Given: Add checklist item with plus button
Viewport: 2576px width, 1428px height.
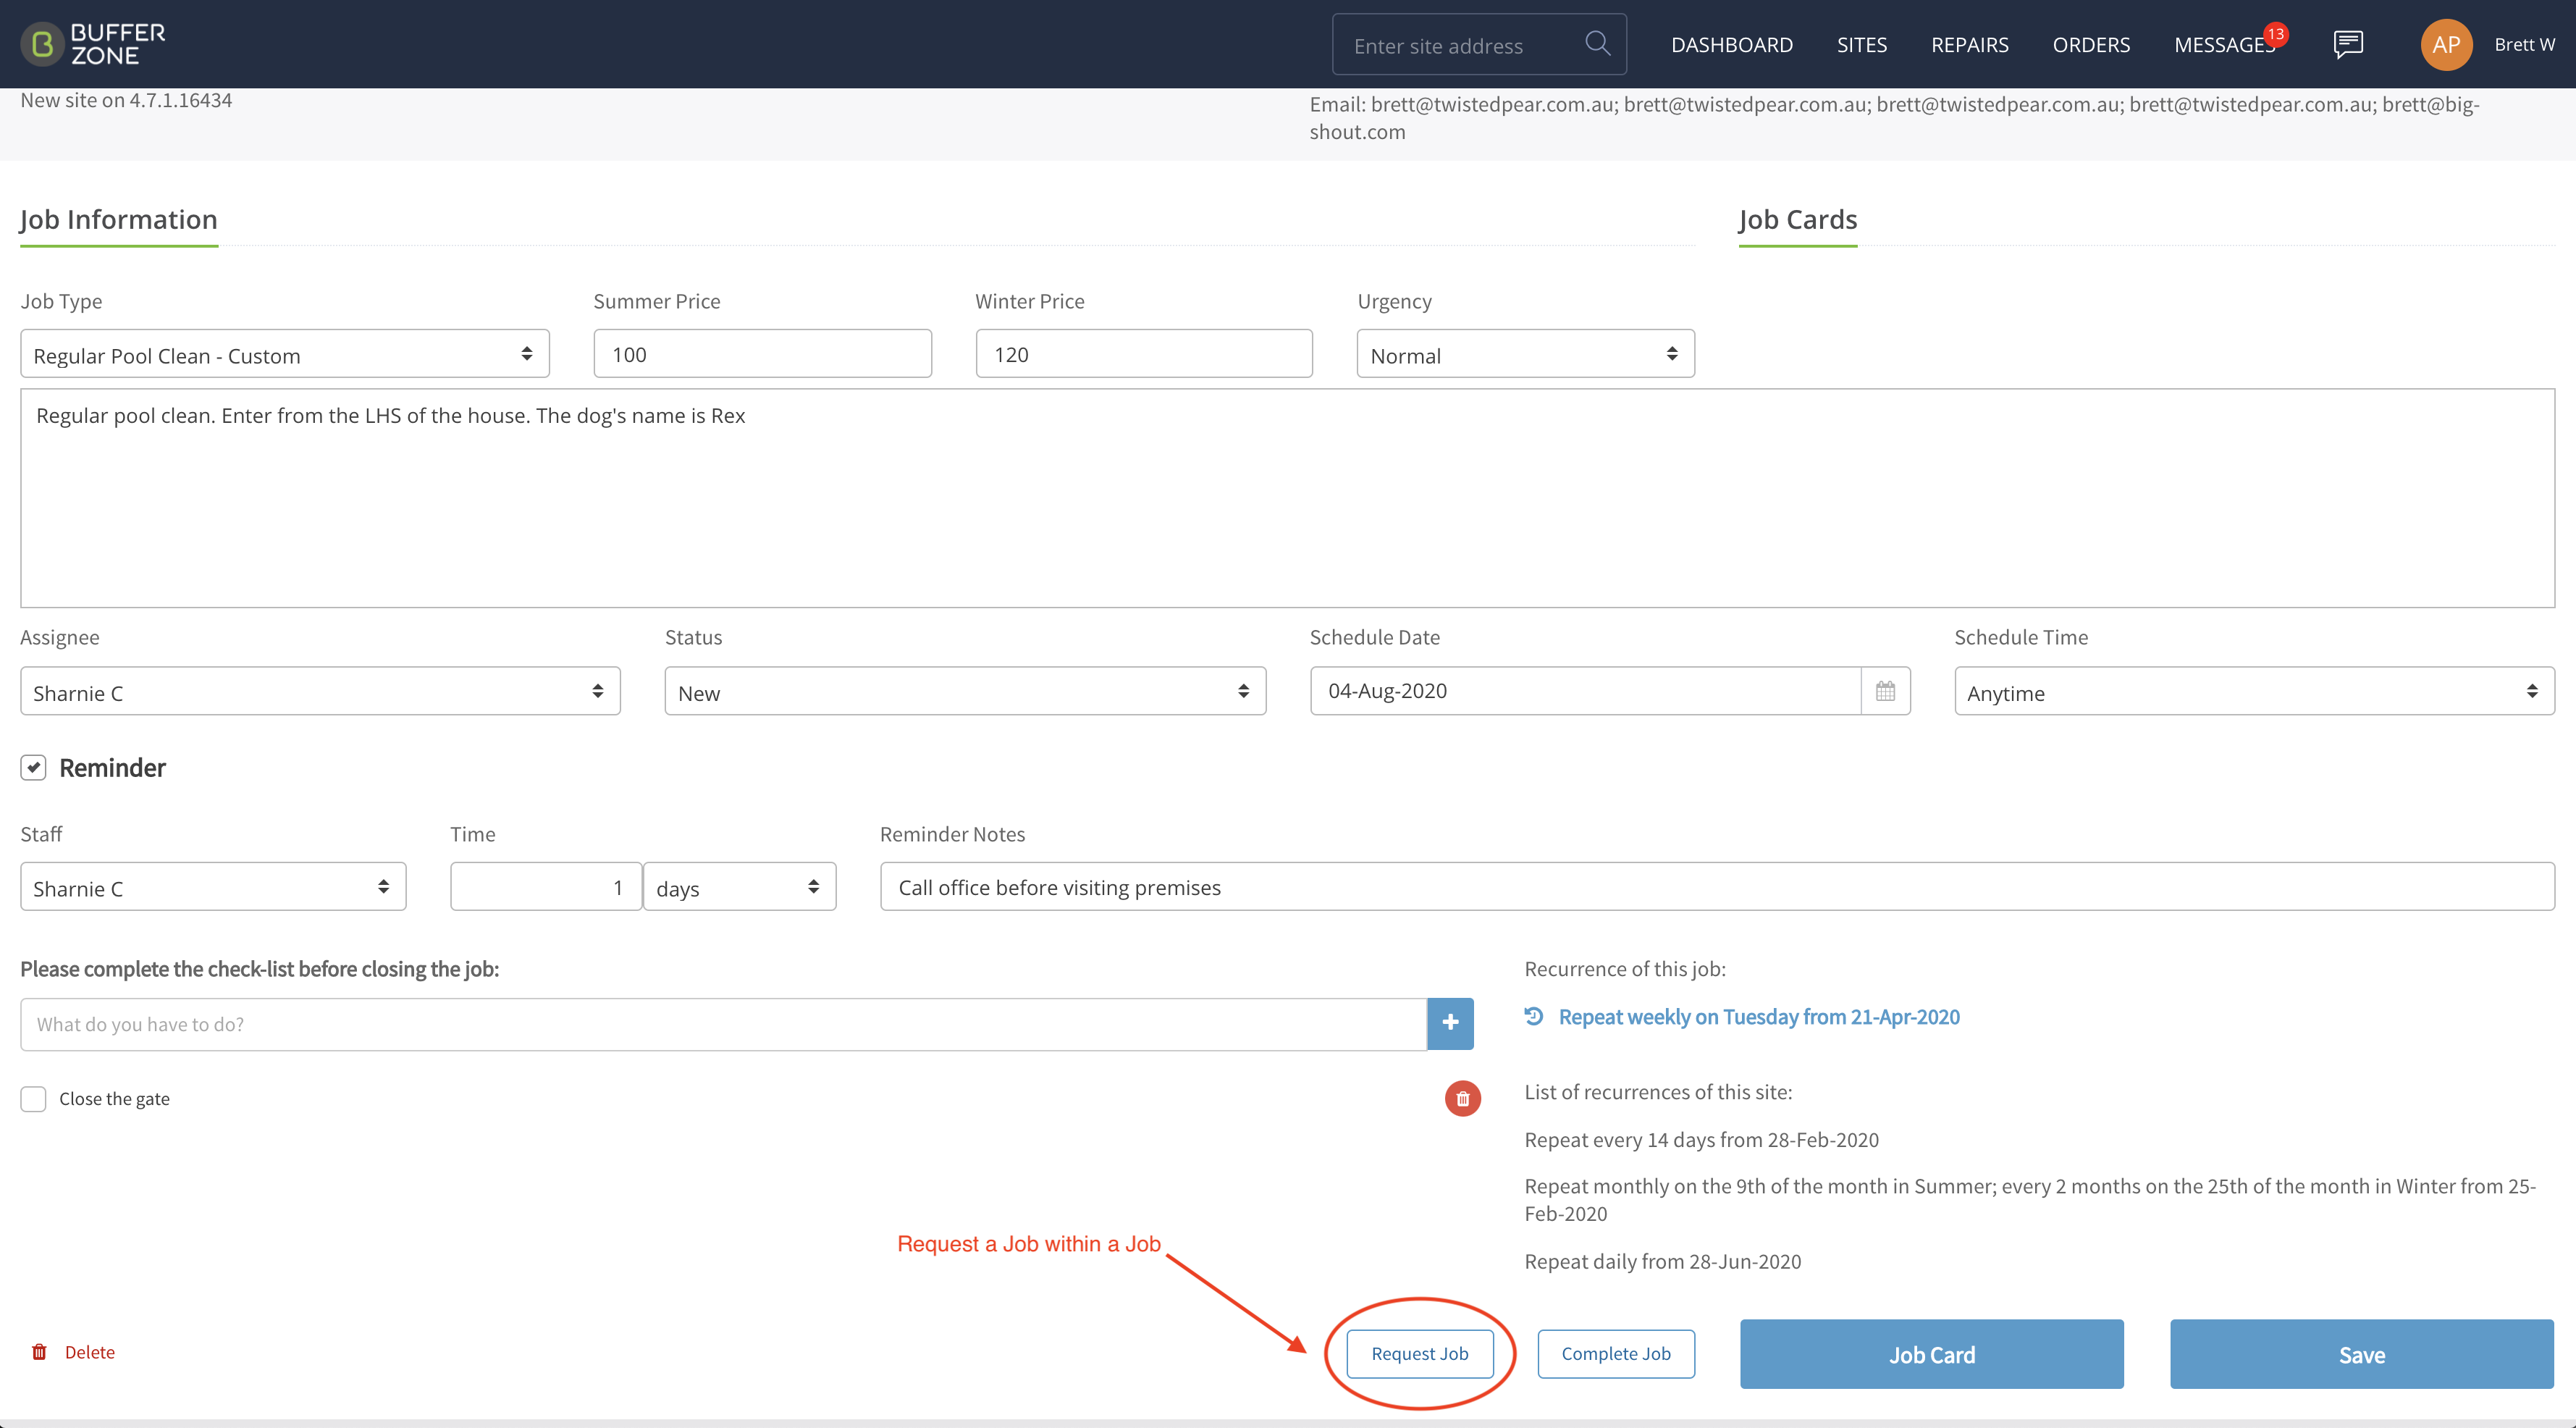Looking at the screenshot, I should click(x=1450, y=1023).
